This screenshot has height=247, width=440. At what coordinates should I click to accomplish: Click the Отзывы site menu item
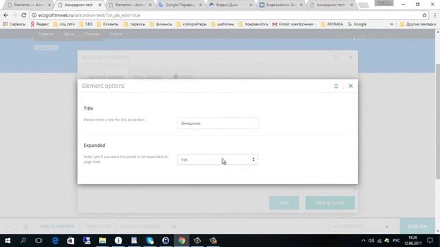92,34
